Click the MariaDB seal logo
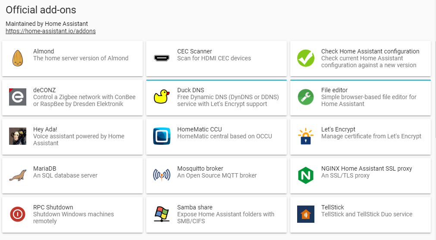This screenshot has width=436, height=240. coord(18,175)
